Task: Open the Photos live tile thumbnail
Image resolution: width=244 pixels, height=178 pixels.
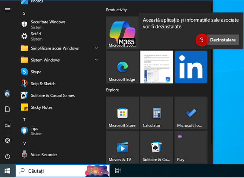Action: pos(157,67)
